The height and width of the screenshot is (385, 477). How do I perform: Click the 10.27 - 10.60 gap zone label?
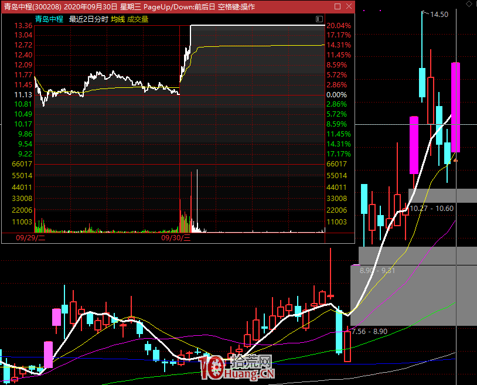pos(432,209)
